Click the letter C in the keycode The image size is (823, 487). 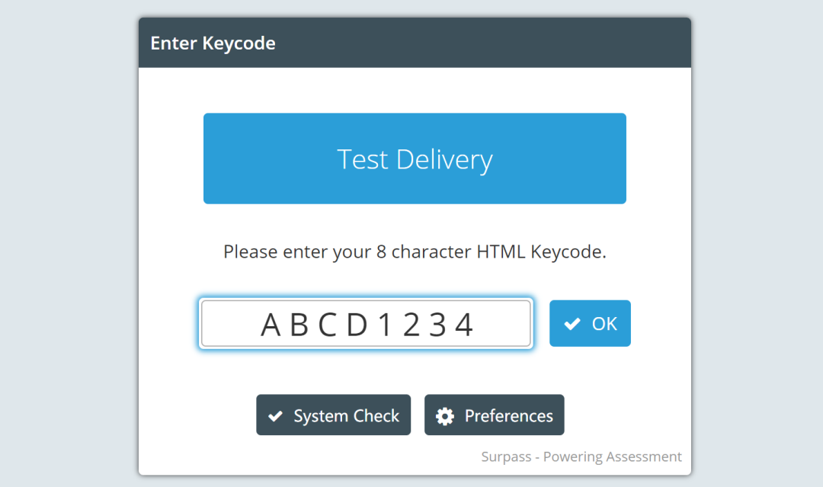328,325
